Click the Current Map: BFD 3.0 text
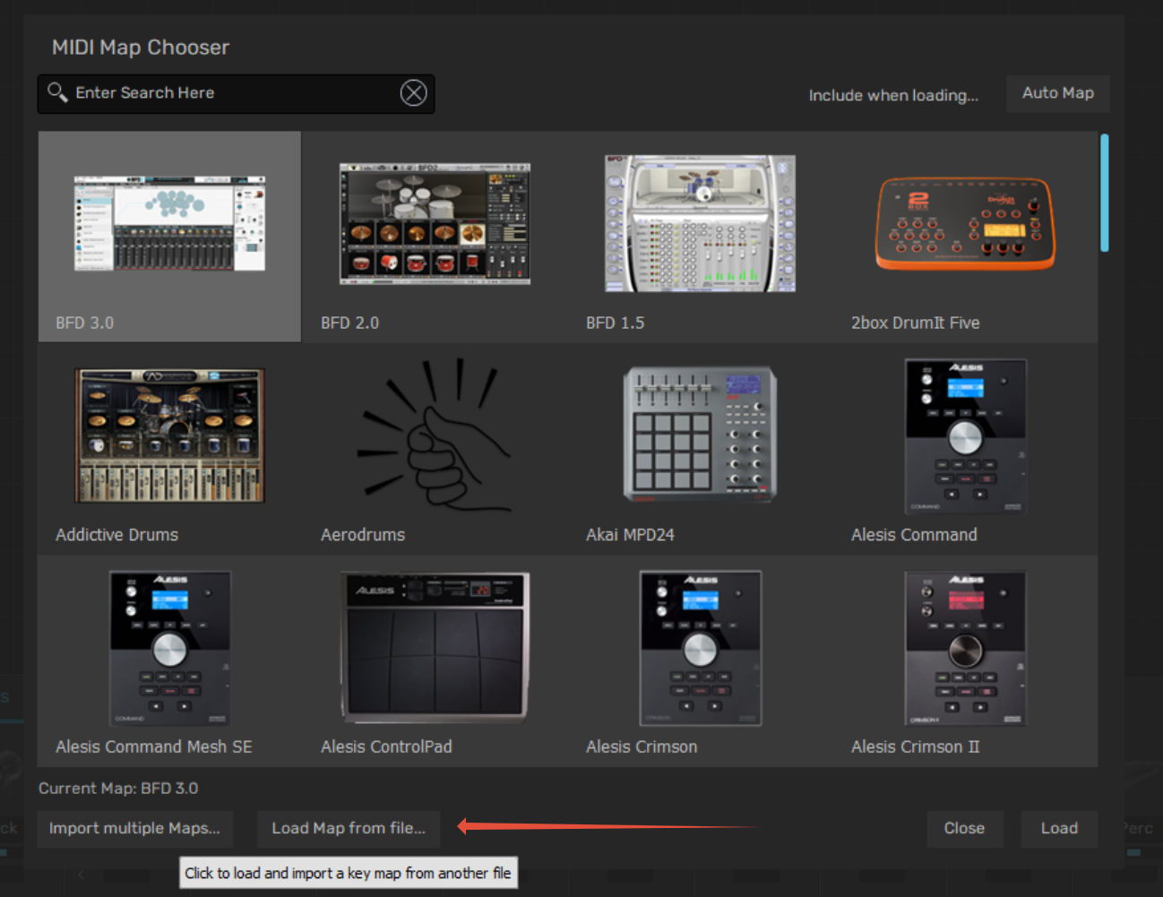The width and height of the screenshot is (1163, 897). click(118, 789)
